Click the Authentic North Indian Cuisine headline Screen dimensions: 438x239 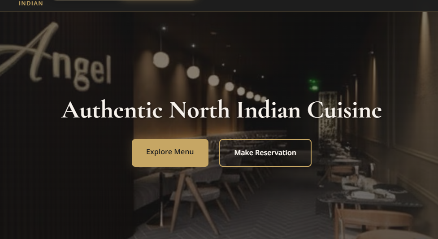point(221,110)
